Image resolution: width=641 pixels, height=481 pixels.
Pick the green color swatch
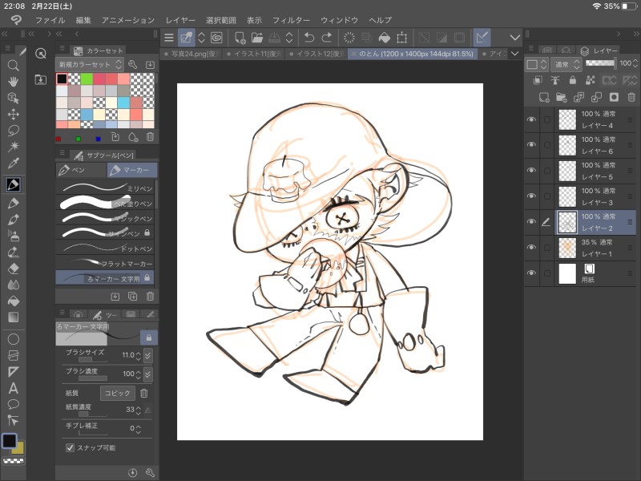pyautogui.click(x=87, y=79)
